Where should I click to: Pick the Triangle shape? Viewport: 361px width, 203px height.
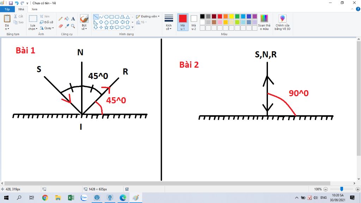coord(128,17)
